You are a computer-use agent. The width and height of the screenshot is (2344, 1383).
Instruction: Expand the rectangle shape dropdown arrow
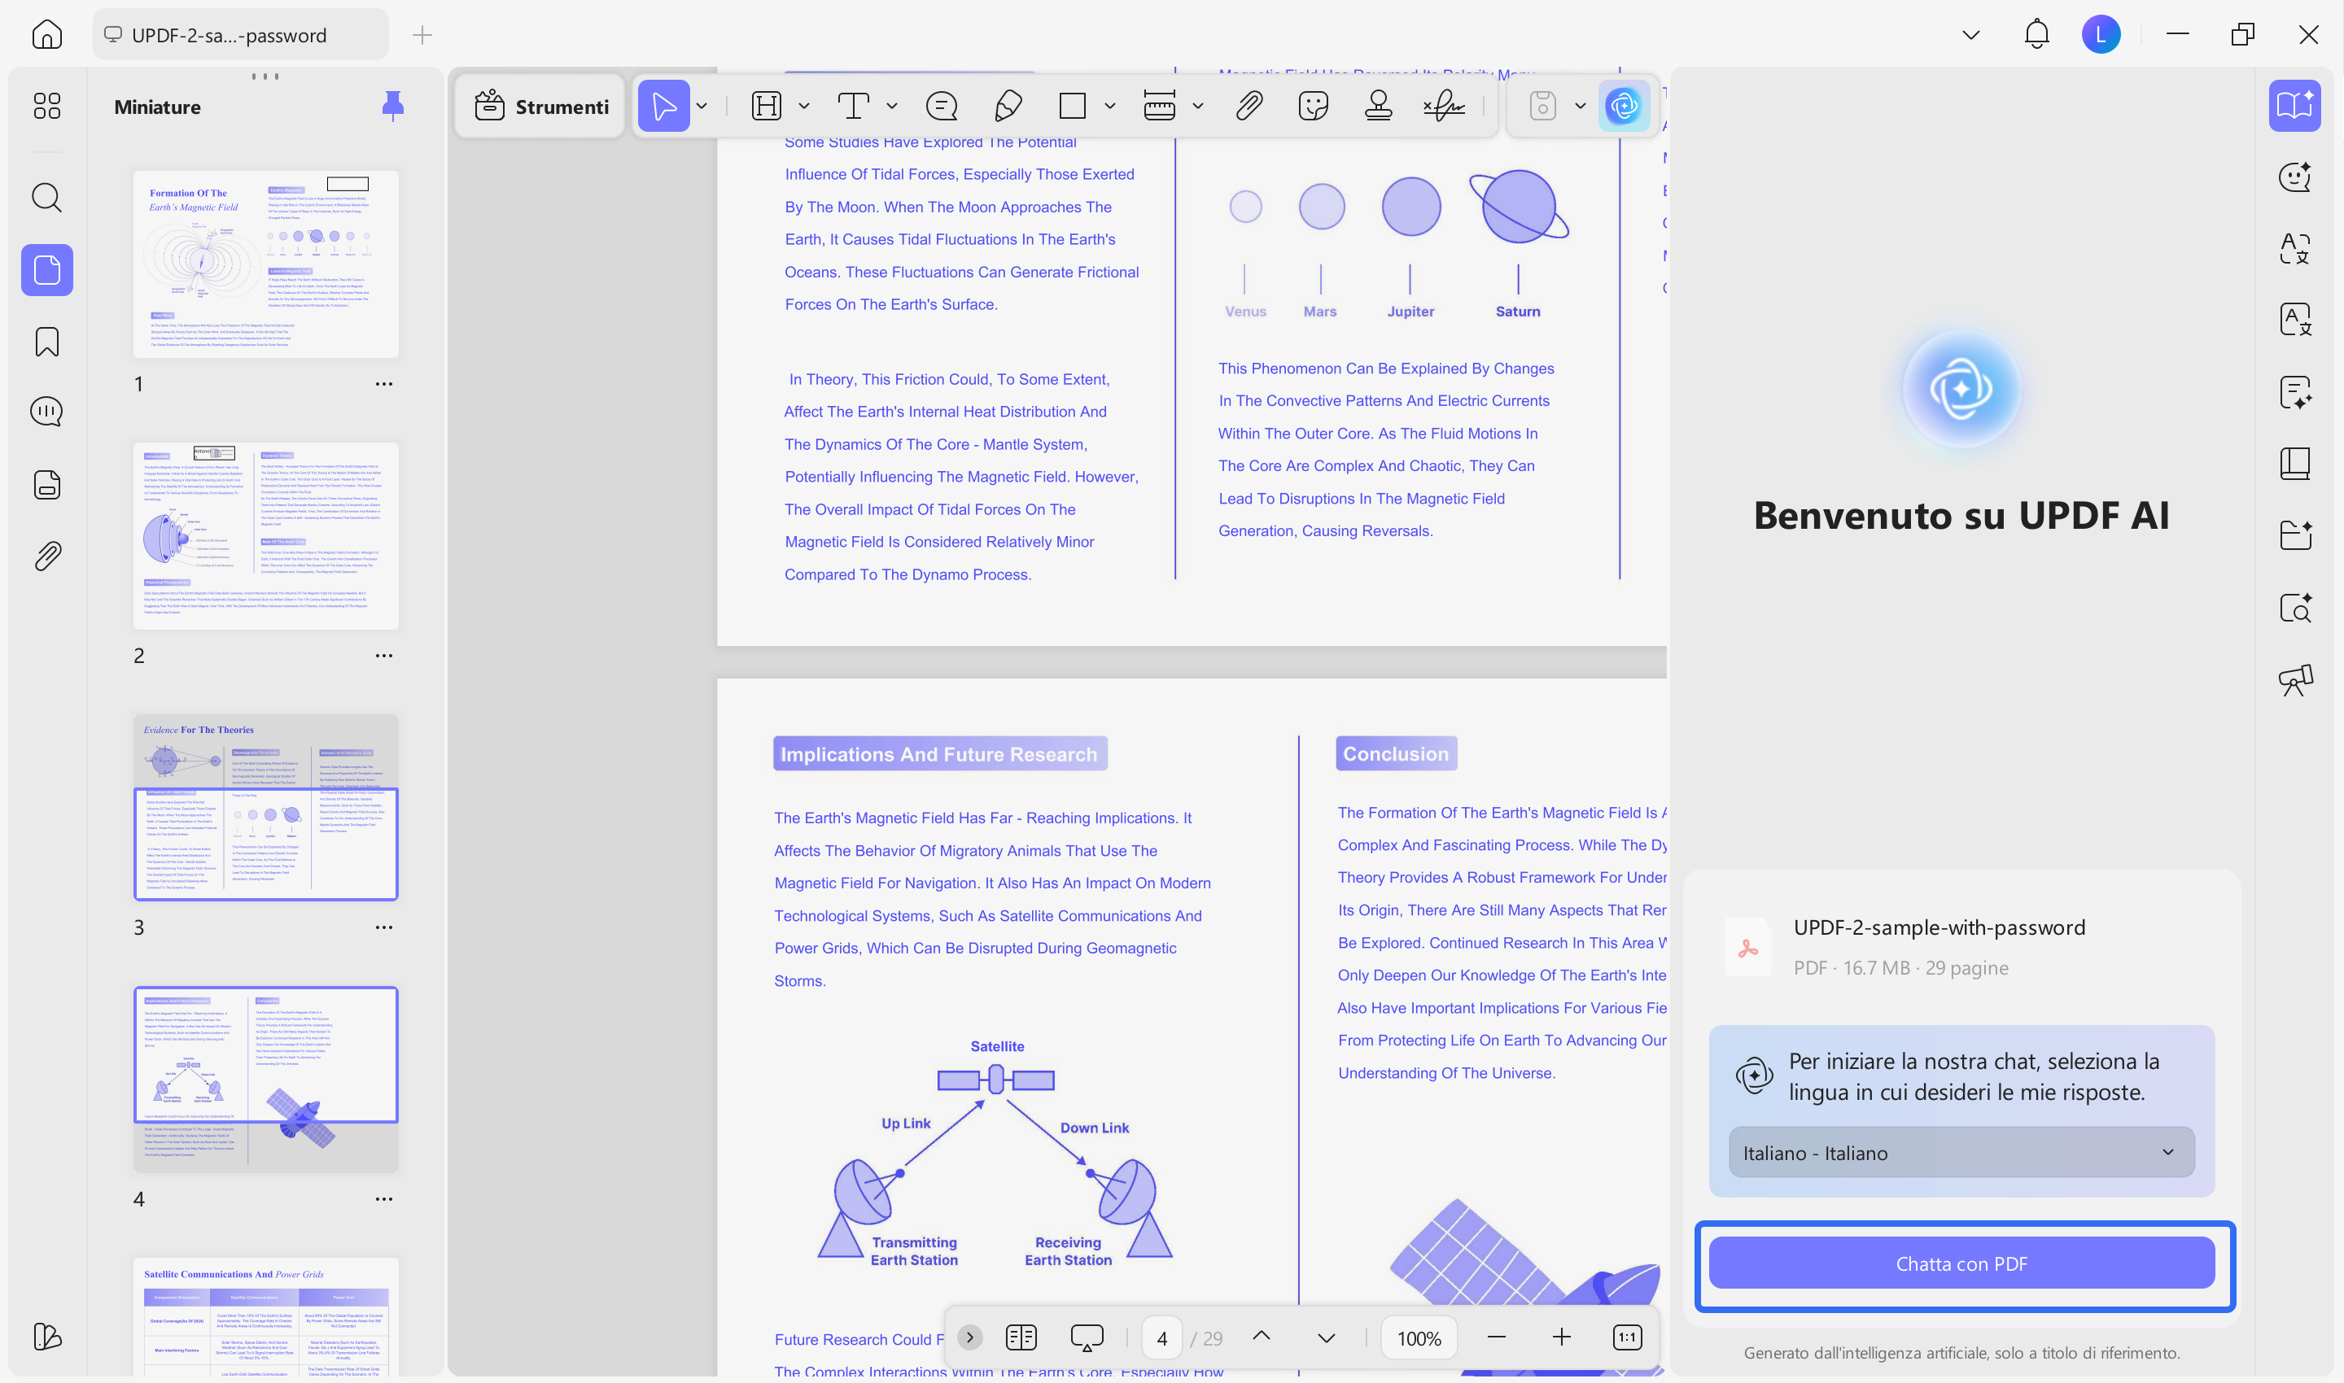[1109, 107]
